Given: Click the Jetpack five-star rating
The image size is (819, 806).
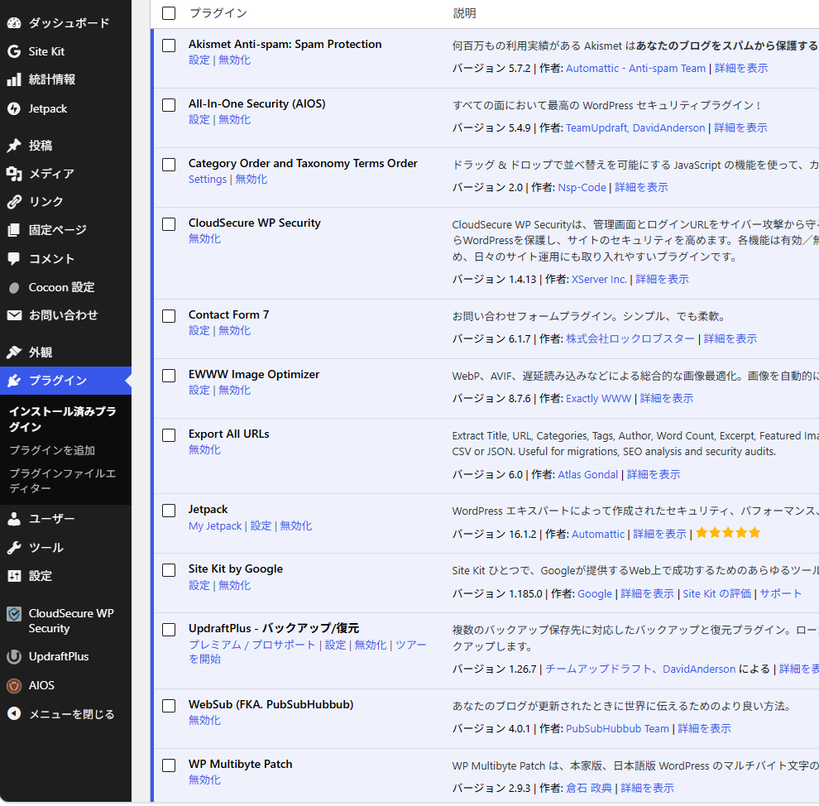Looking at the screenshot, I should (x=728, y=533).
